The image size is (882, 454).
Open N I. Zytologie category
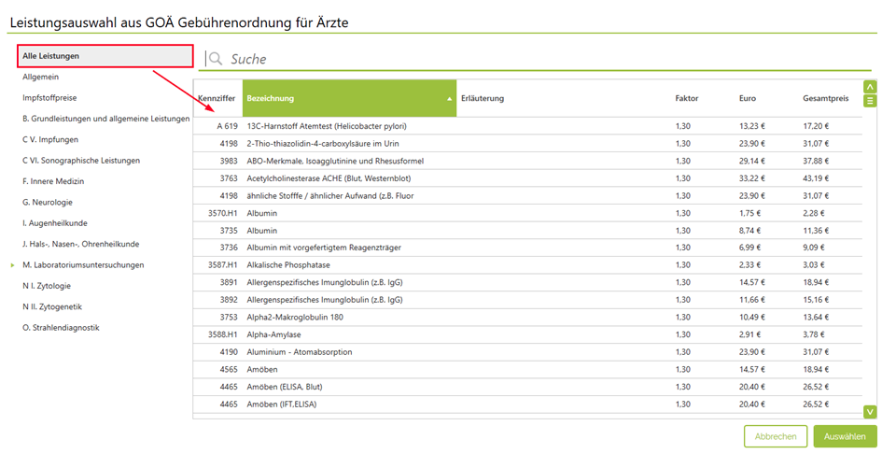pos(47,286)
